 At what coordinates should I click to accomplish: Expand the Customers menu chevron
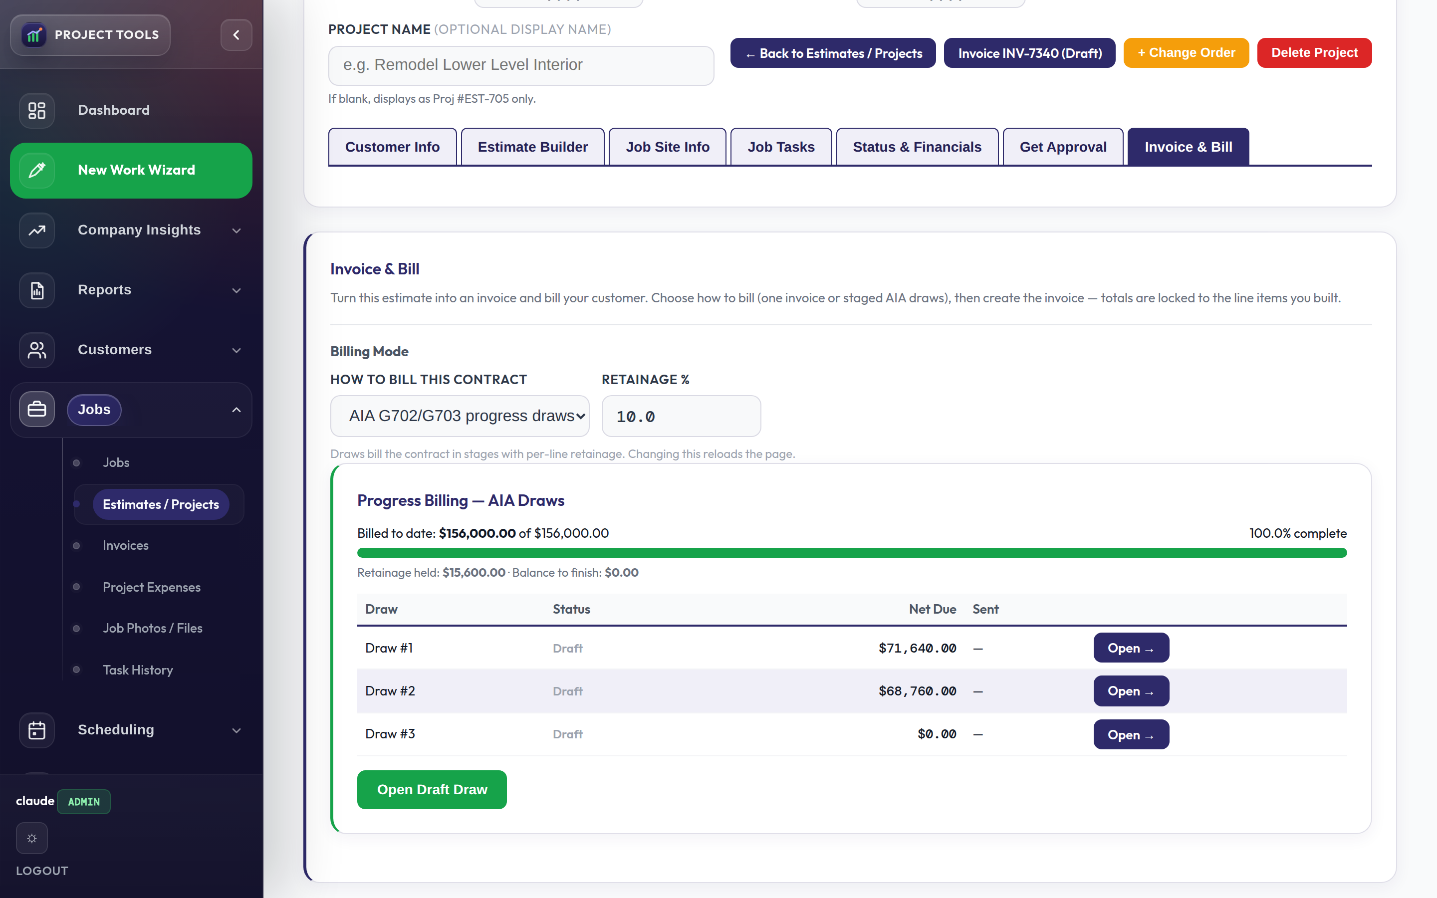tap(237, 350)
